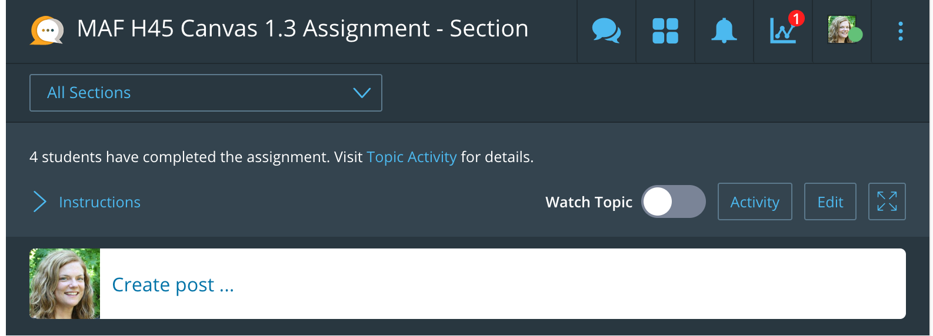Image resolution: width=933 pixels, height=336 pixels.
Task: Click the fullscreen expand arrows icon
Action: [887, 201]
